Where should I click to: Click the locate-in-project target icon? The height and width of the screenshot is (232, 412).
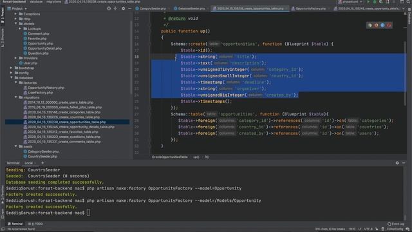(109, 8)
